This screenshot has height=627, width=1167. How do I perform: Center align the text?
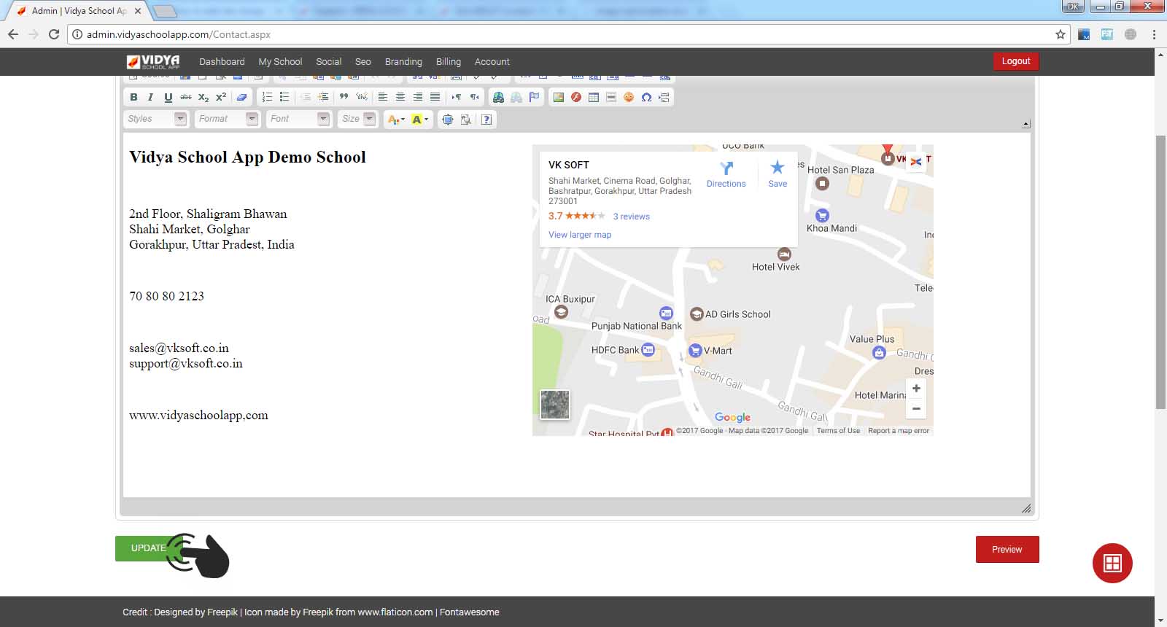click(x=400, y=97)
